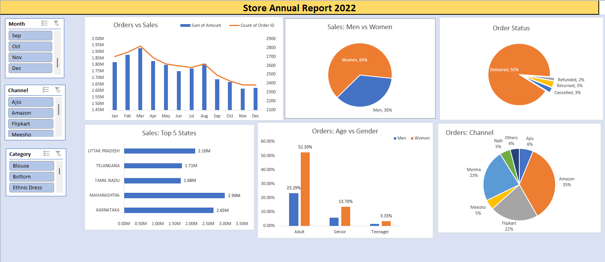
Task: Clear filters on the Channel slicer
Action: (x=57, y=90)
